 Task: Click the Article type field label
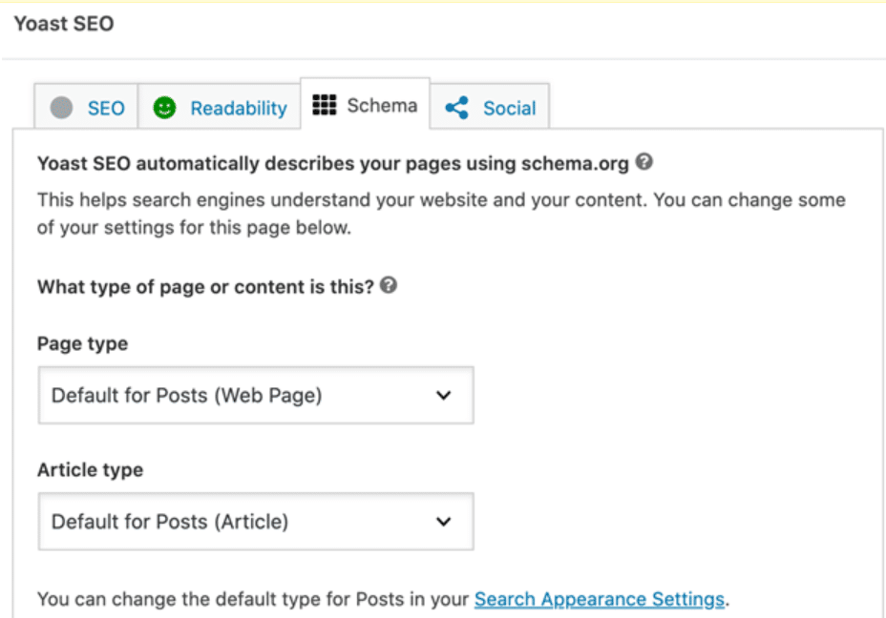(x=90, y=469)
